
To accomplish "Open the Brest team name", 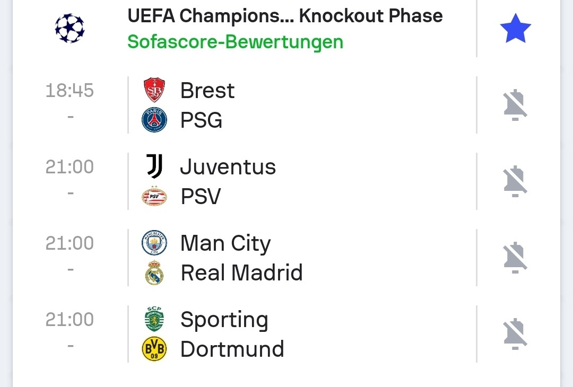I will 207,91.
